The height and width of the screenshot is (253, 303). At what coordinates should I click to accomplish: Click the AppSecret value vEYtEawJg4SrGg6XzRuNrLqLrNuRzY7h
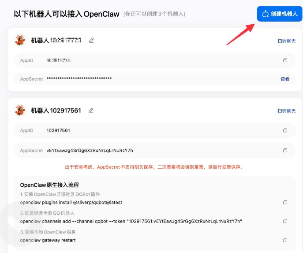[90, 151]
